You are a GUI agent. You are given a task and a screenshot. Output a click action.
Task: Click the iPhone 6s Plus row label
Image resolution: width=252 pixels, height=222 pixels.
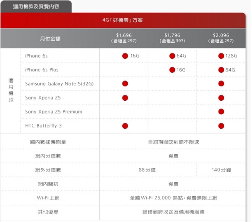42,70
